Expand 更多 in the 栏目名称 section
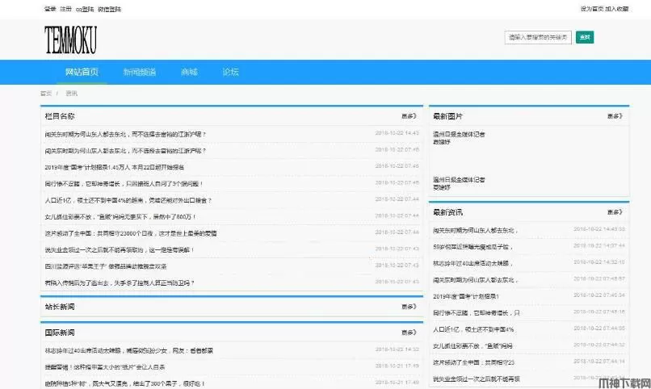Screen dimensions: 651x389 click(409, 116)
